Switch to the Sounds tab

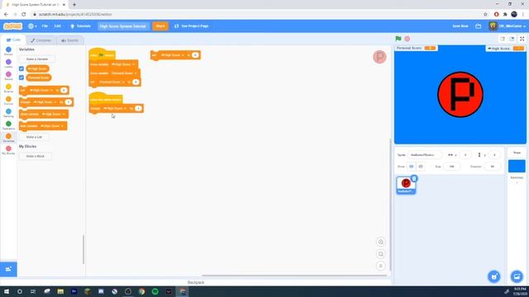click(x=69, y=40)
